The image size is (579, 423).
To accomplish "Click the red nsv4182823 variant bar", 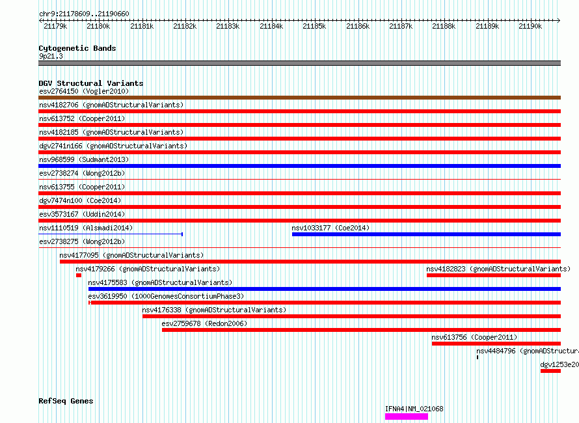I will 494,275.
